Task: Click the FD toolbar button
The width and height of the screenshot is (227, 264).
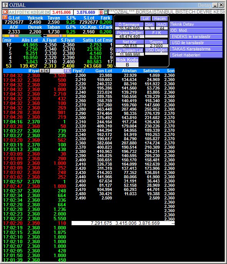Action: tap(20, 12)
